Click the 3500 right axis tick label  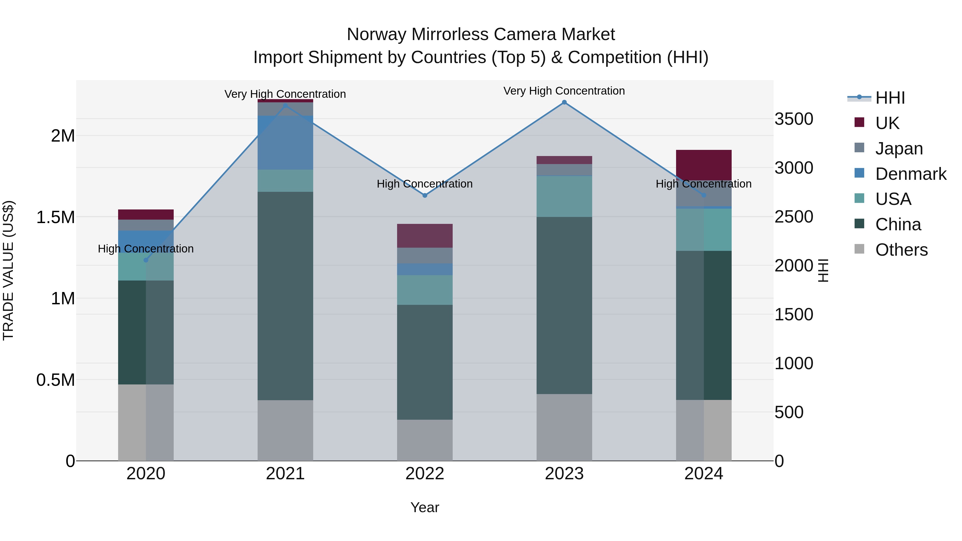tap(794, 119)
